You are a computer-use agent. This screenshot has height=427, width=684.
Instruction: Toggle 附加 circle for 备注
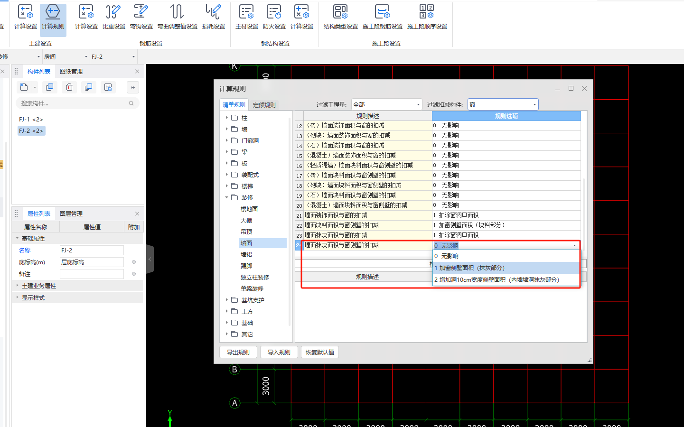(x=134, y=274)
